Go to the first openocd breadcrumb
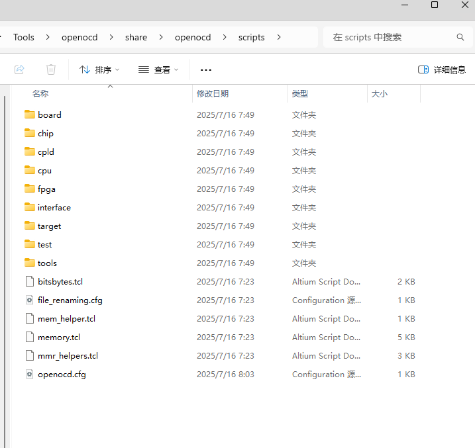The height and width of the screenshot is (448, 475). tap(79, 37)
